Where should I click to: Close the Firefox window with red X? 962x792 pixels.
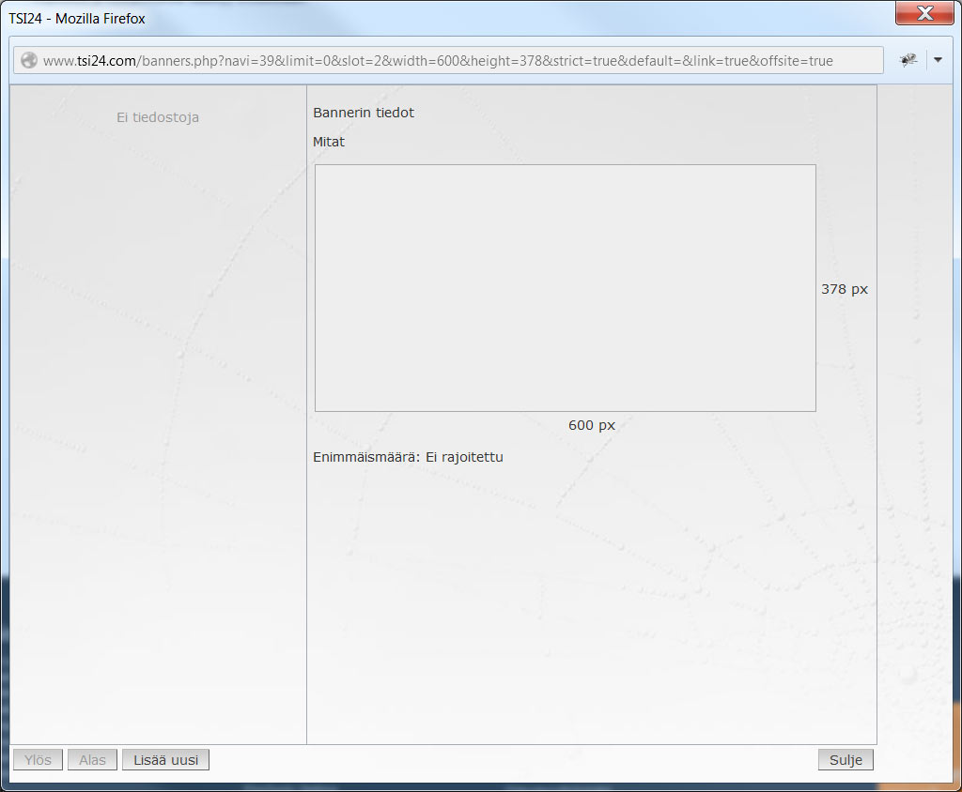(924, 13)
